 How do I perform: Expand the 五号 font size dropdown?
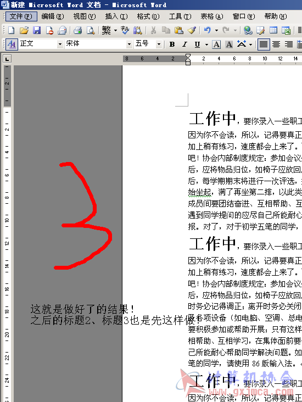[159, 44]
